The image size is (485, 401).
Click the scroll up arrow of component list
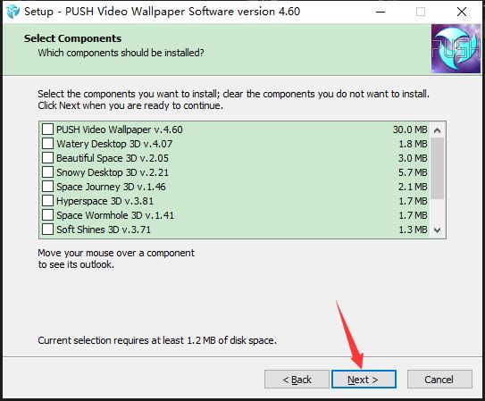(437, 130)
